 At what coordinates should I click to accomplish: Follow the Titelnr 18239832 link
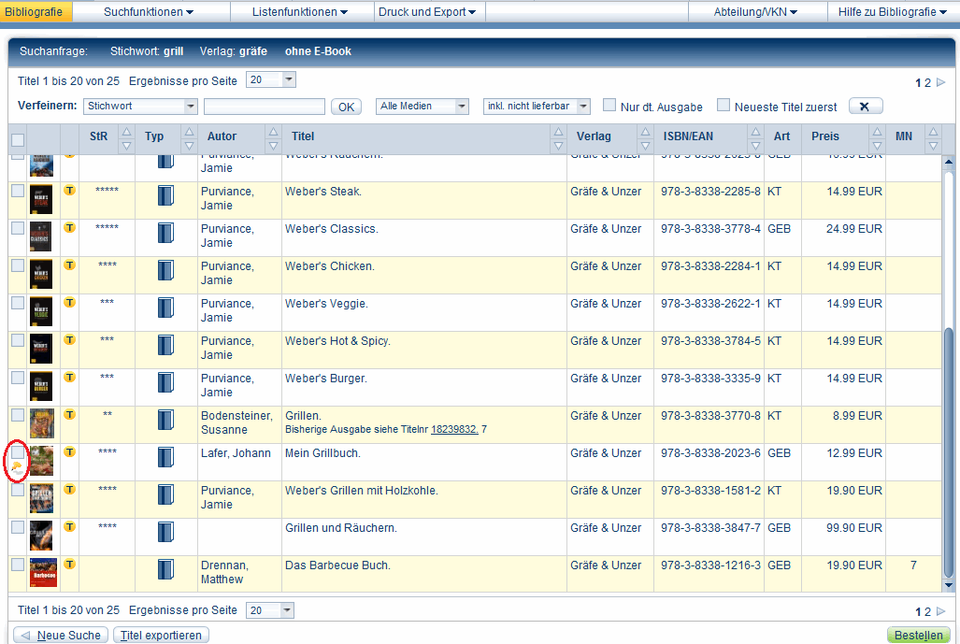coord(454,429)
